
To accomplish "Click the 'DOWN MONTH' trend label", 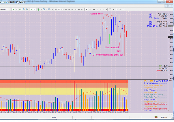I will (161, 71).
